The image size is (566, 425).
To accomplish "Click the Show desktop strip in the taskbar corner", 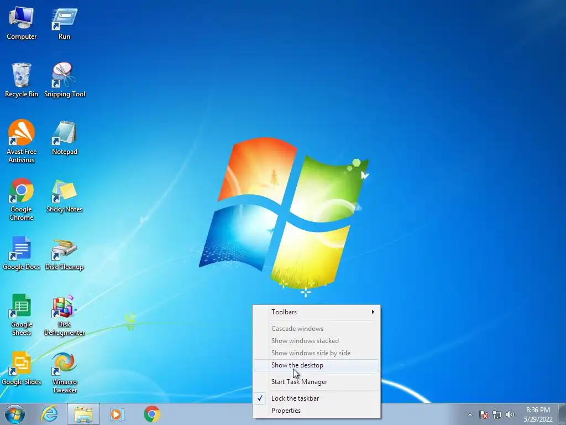I will point(562,414).
